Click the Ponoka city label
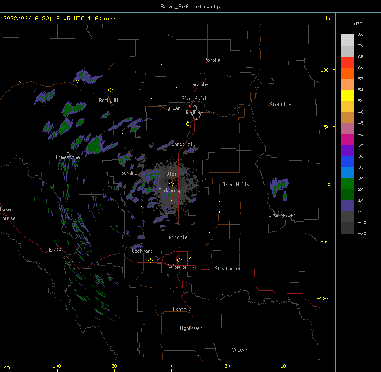This screenshot has width=381, height=372. (212, 60)
